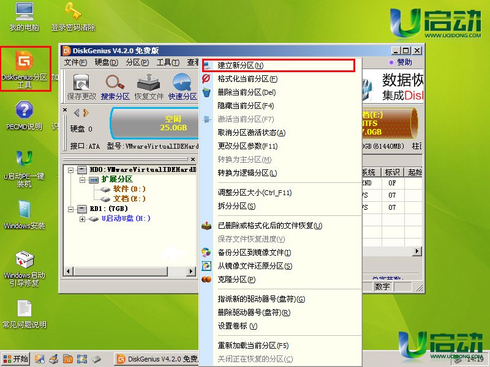490x367 pixels.
Task: Collapse 扩展分区 tree node
Action: pos(82,180)
